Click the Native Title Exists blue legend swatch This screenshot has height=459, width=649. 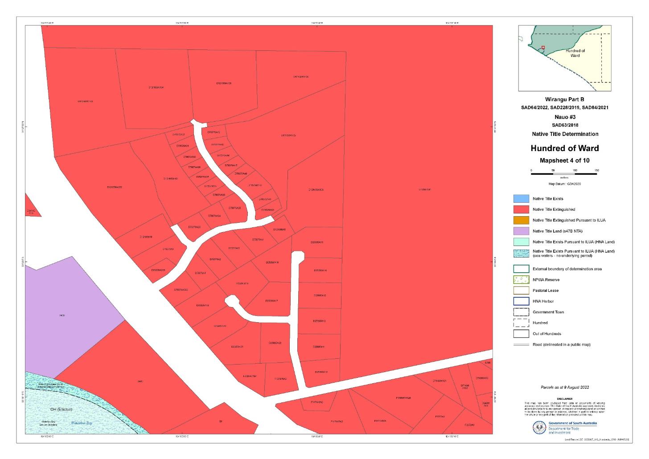[521, 199]
